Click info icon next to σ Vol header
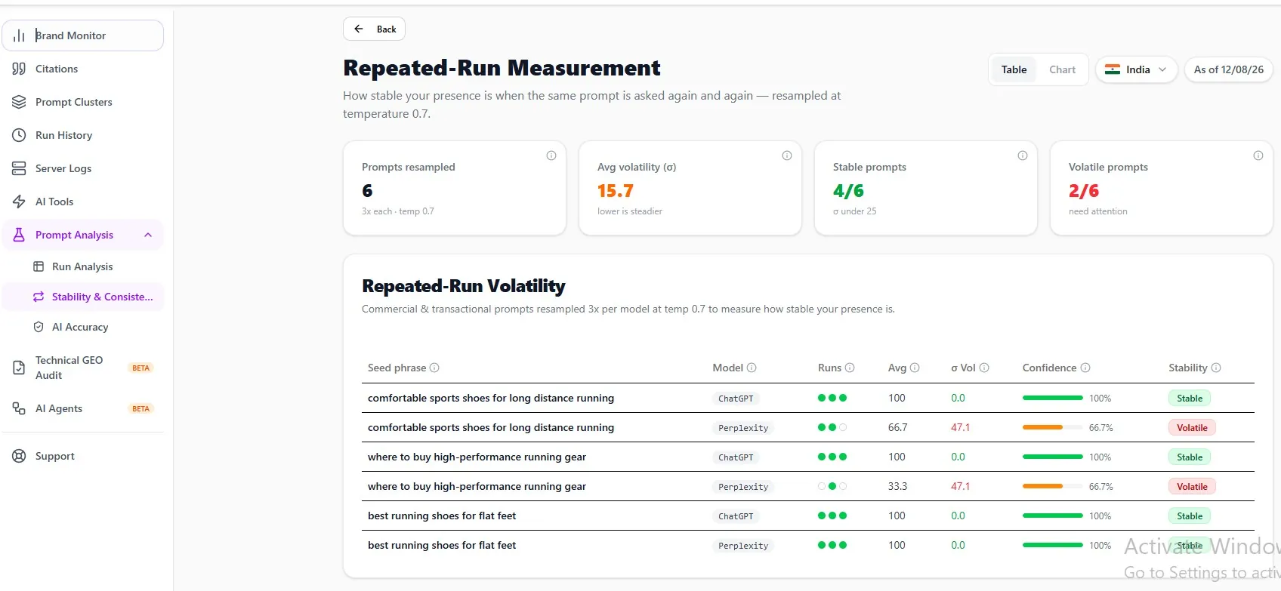 984,368
